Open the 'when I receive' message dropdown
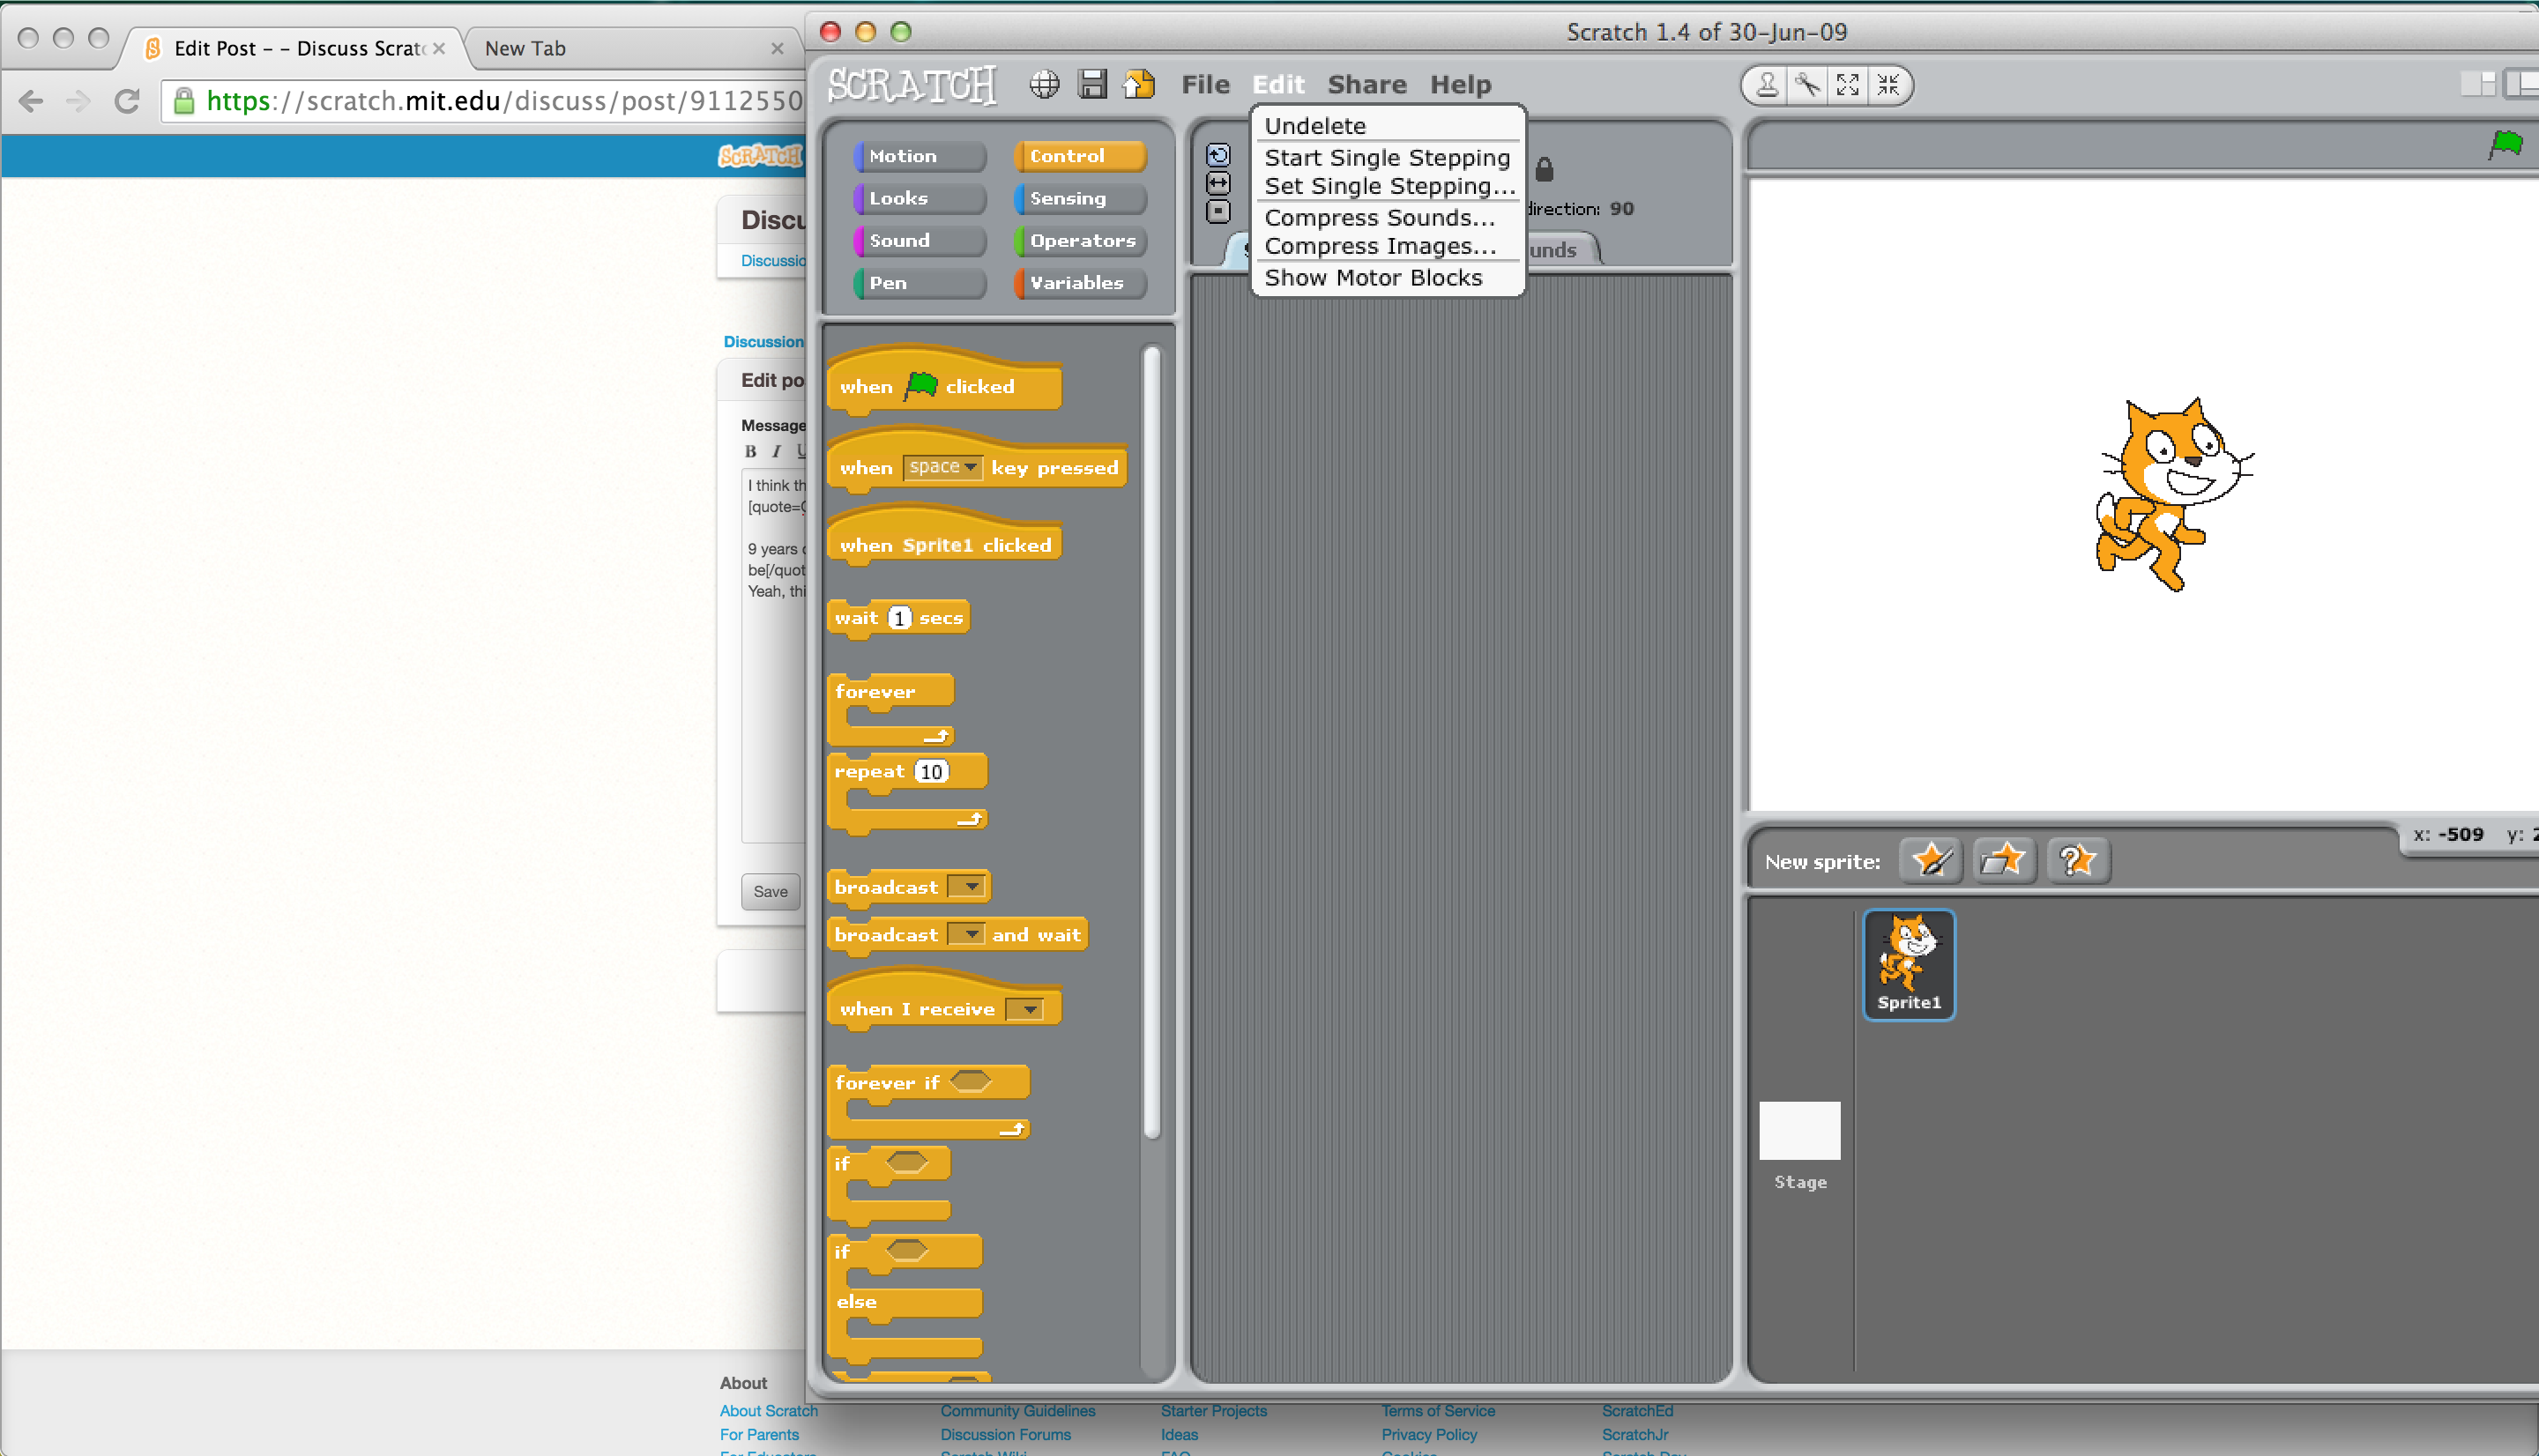This screenshot has height=1456, width=2539. click(1025, 1009)
